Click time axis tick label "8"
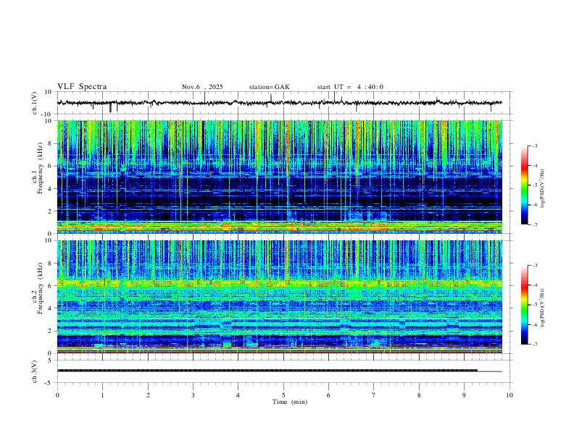The image size is (574, 443). point(419,395)
